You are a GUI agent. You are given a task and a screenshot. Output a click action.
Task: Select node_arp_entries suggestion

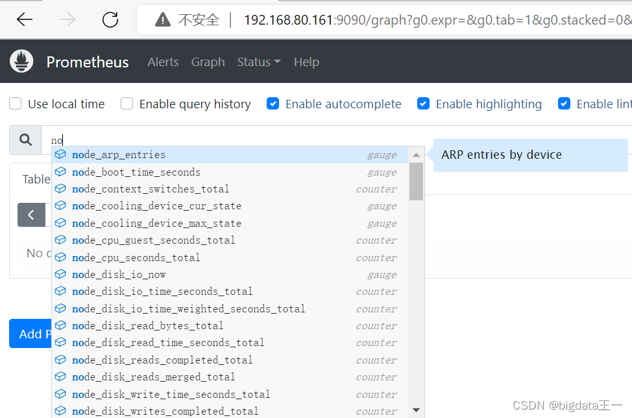[230, 155]
